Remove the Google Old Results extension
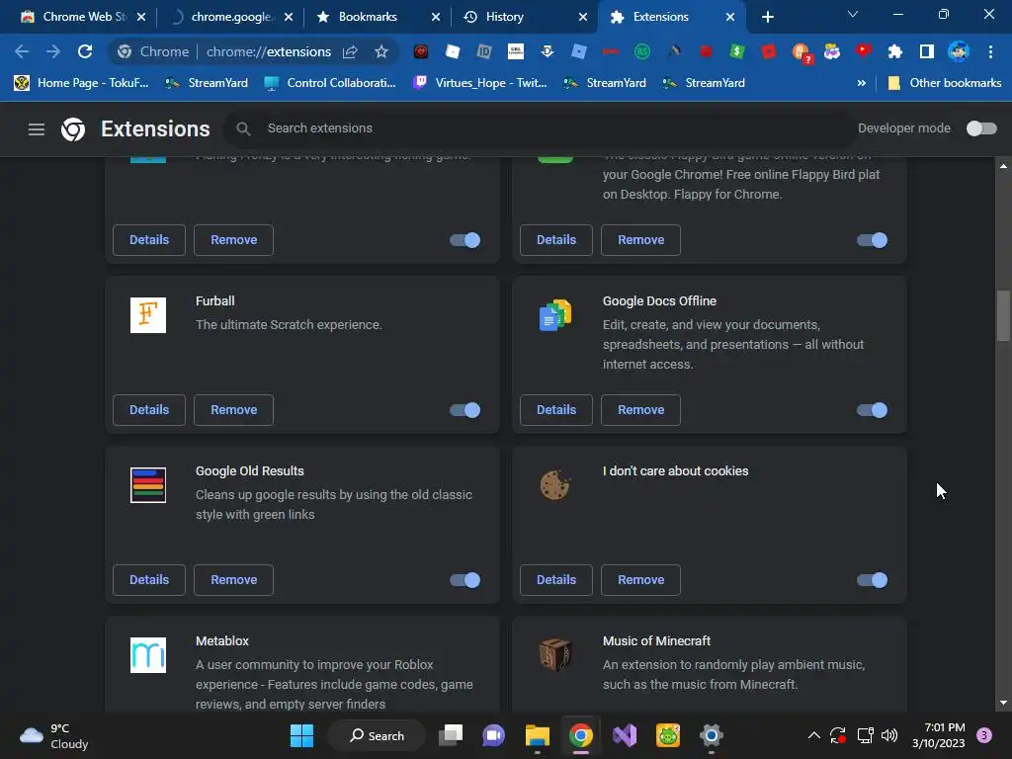 [233, 579]
